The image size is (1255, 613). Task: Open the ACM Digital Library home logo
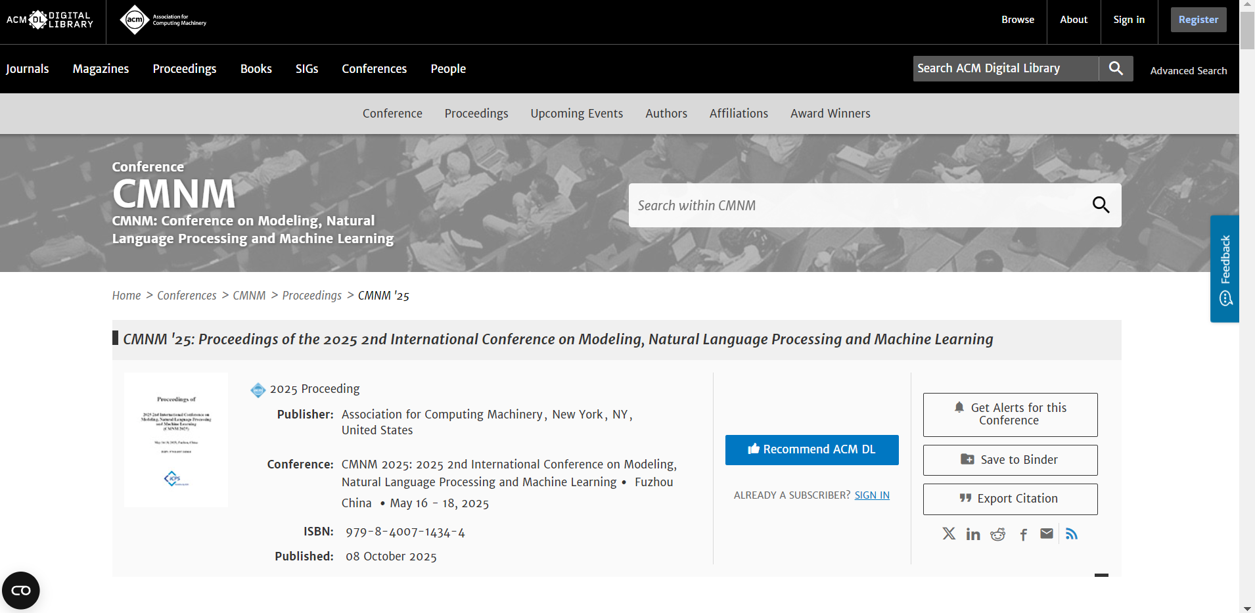coord(50,20)
